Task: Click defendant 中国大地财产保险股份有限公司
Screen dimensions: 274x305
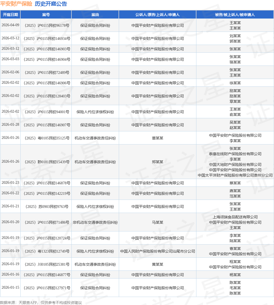Action: [x=235, y=165]
